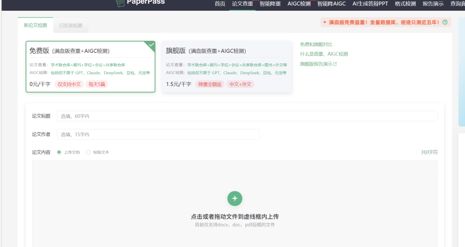Screen dimensions: 465x247
Task: Click the 1.5元/千字 price text
Action: [179, 84]
